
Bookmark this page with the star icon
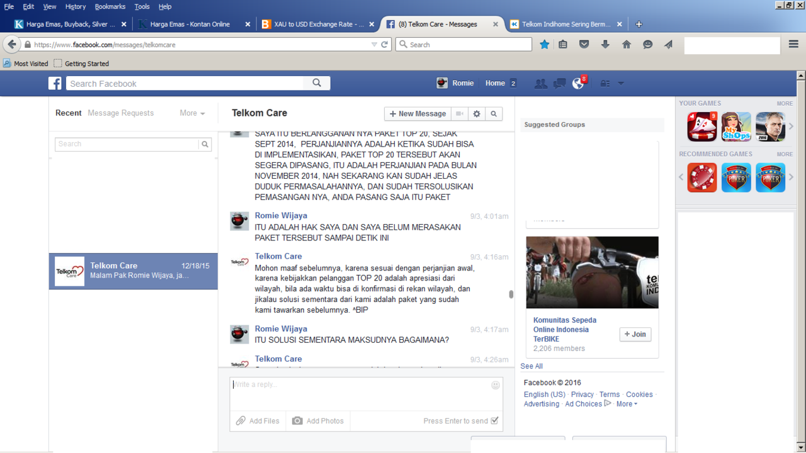click(545, 45)
